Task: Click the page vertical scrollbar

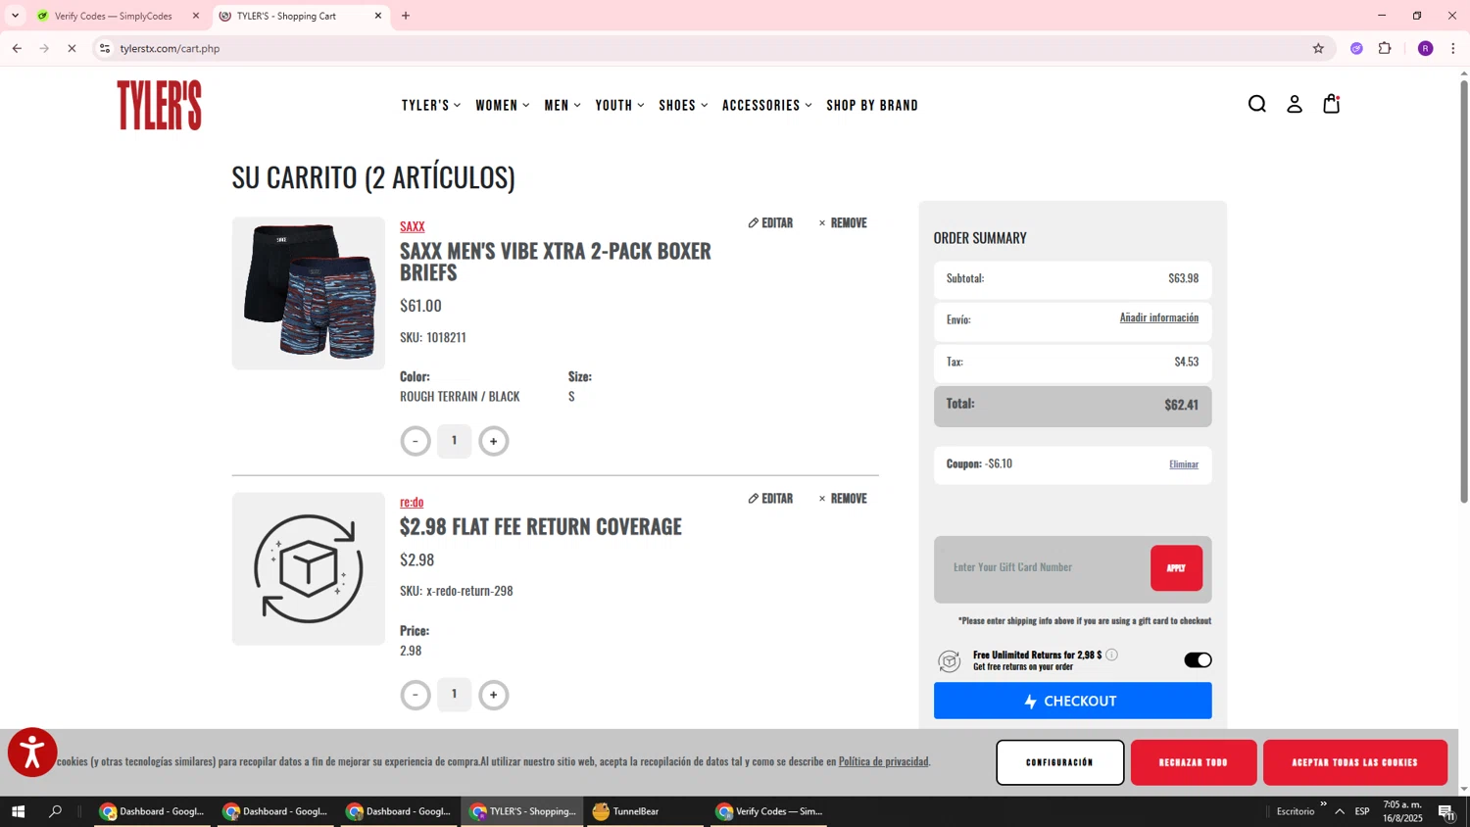Action: 1464,294
